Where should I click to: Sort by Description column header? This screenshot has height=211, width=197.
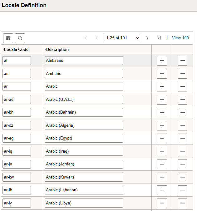(x=57, y=49)
